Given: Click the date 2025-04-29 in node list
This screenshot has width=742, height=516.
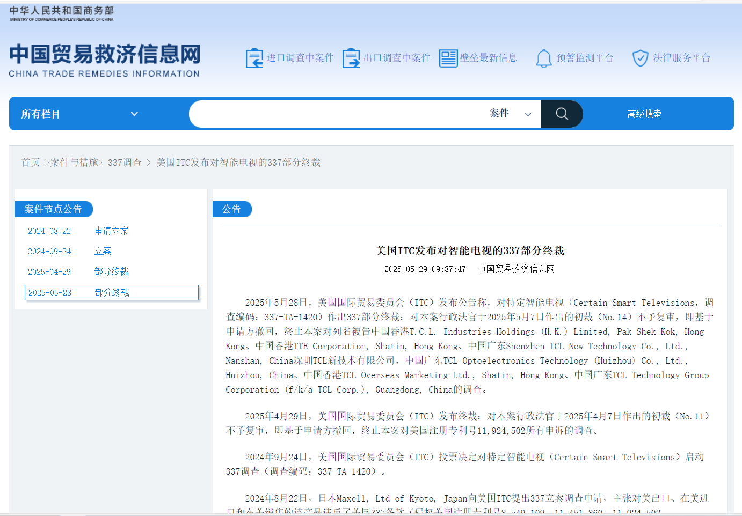Looking at the screenshot, I should (49, 272).
